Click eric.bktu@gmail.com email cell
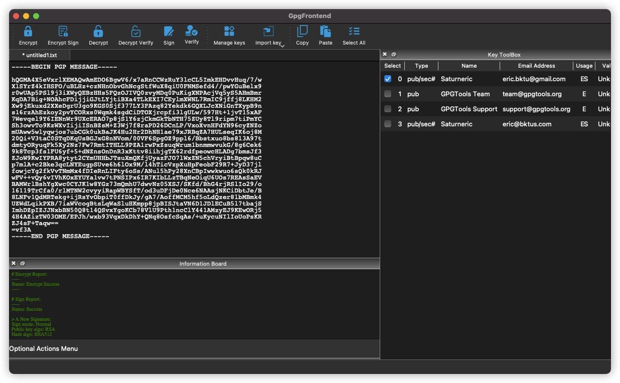620x383 pixels. pos(534,79)
